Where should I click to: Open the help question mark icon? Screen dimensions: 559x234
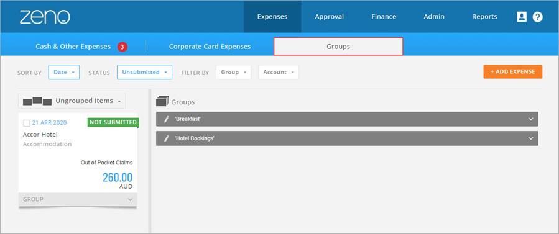tap(538, 17)
